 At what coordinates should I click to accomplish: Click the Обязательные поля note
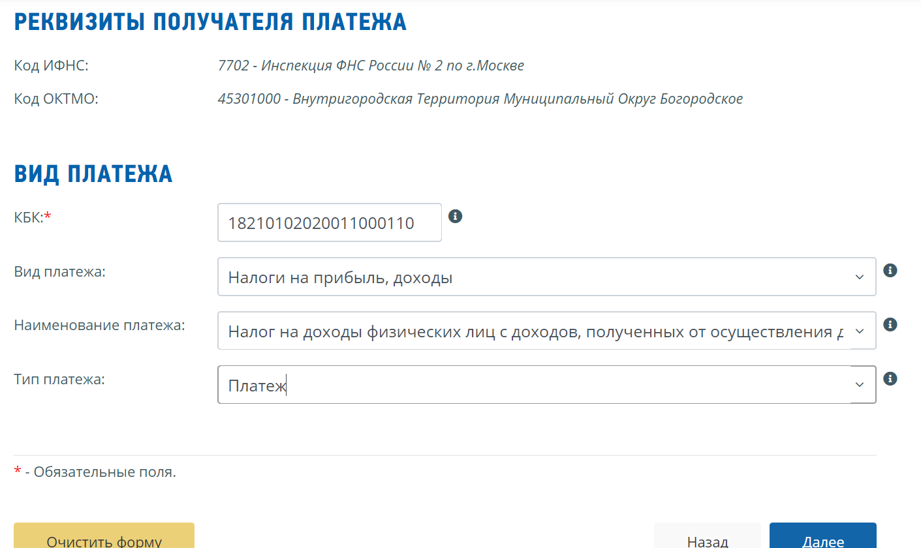coord(95,472)
